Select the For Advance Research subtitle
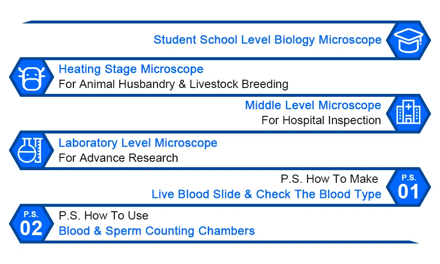This screenshot has width=440, height=264. click(x=118, y=158)
